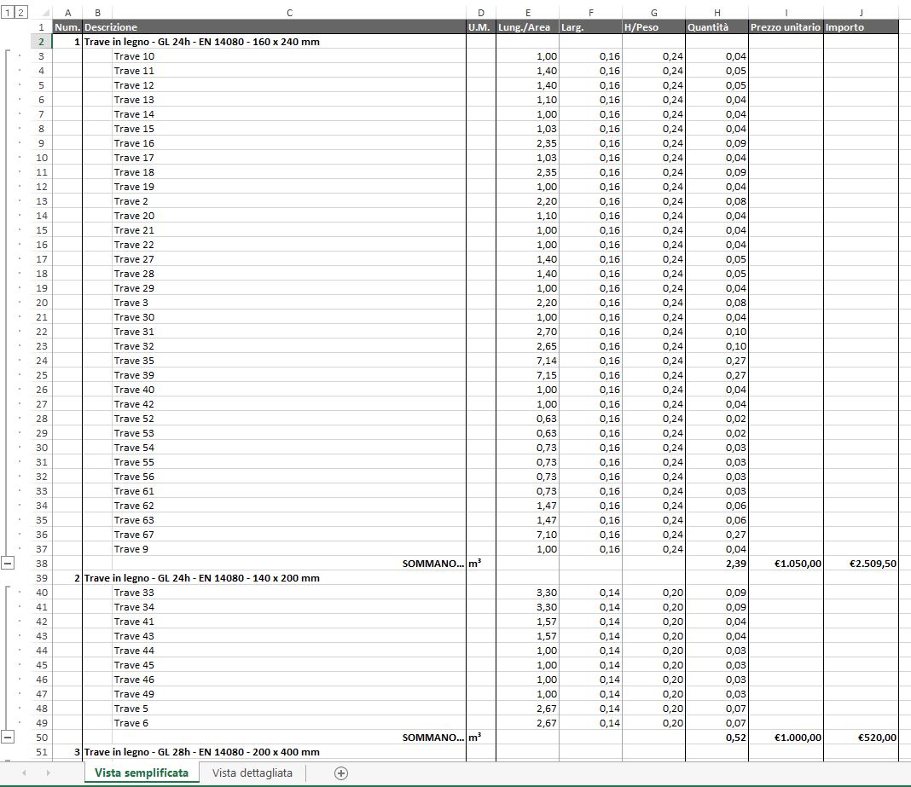The image size is (911, 787).
Task: Click the 'Trave 49' cell
Action: click(289, 694)
